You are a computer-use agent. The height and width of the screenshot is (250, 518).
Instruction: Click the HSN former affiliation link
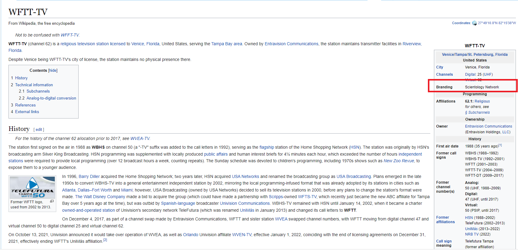point(469,218)
